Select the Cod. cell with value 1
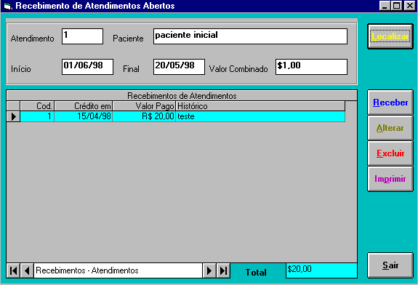Viewport: 418px width, 285px height. tap(37, 116)
